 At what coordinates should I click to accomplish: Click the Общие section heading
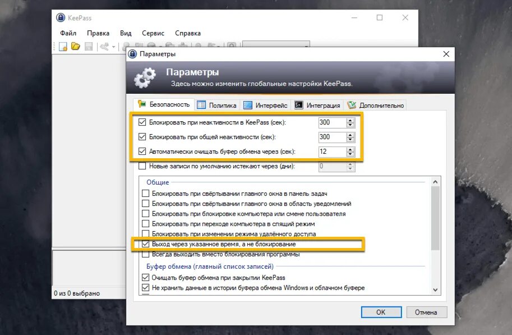point(158,182)
